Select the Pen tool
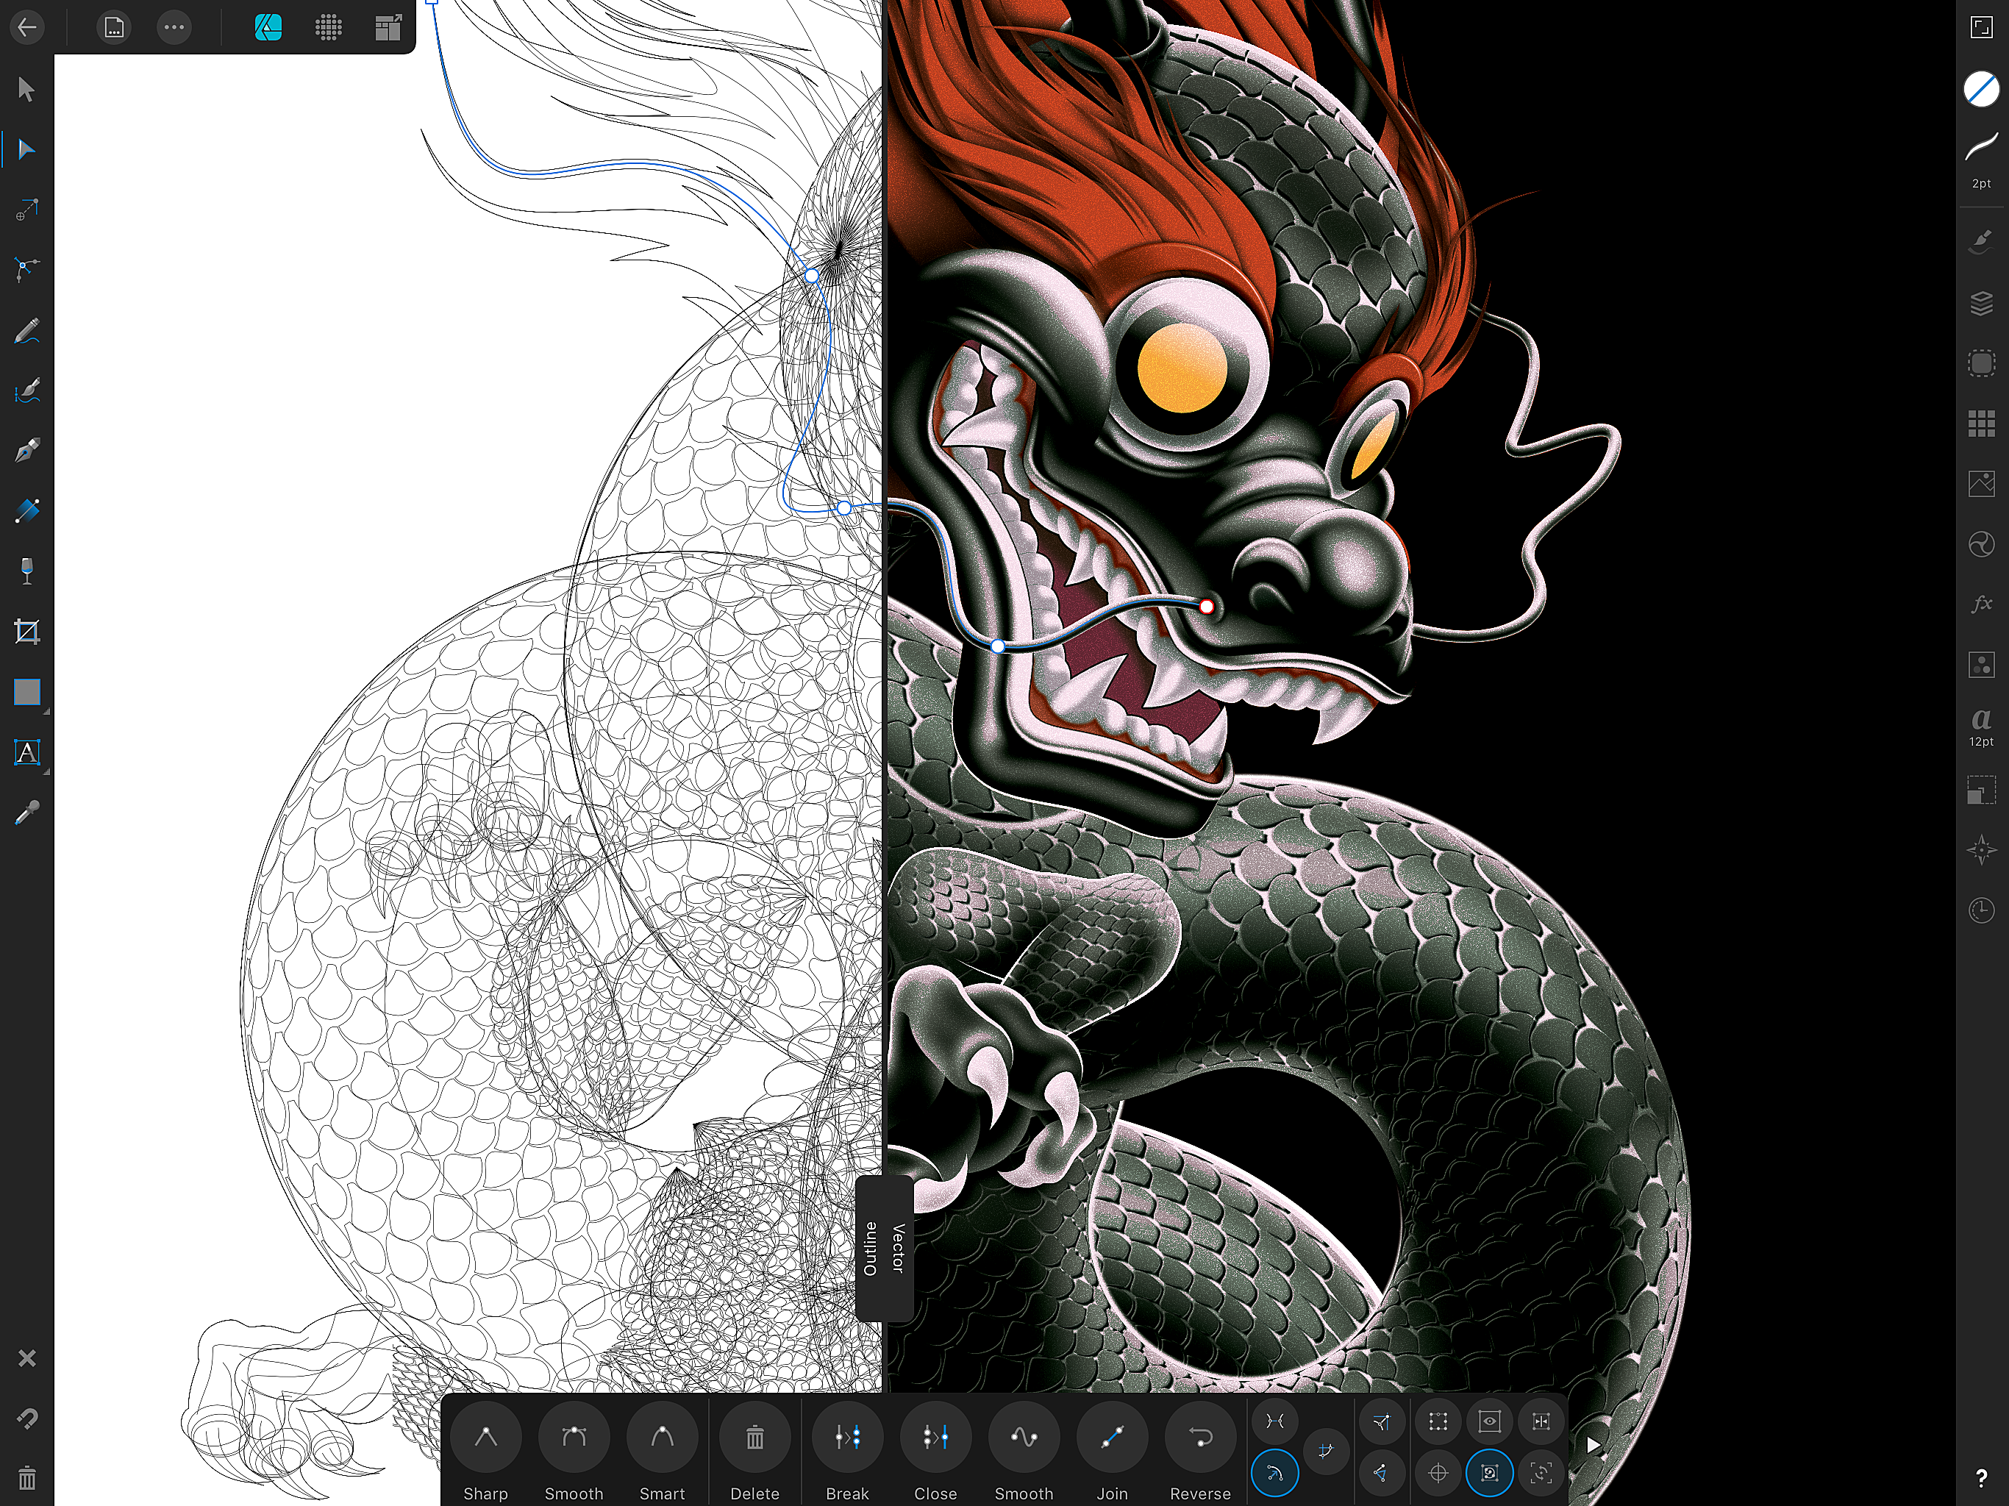The height and width of the screenshot is (1506, 2009). coord(26,451)
